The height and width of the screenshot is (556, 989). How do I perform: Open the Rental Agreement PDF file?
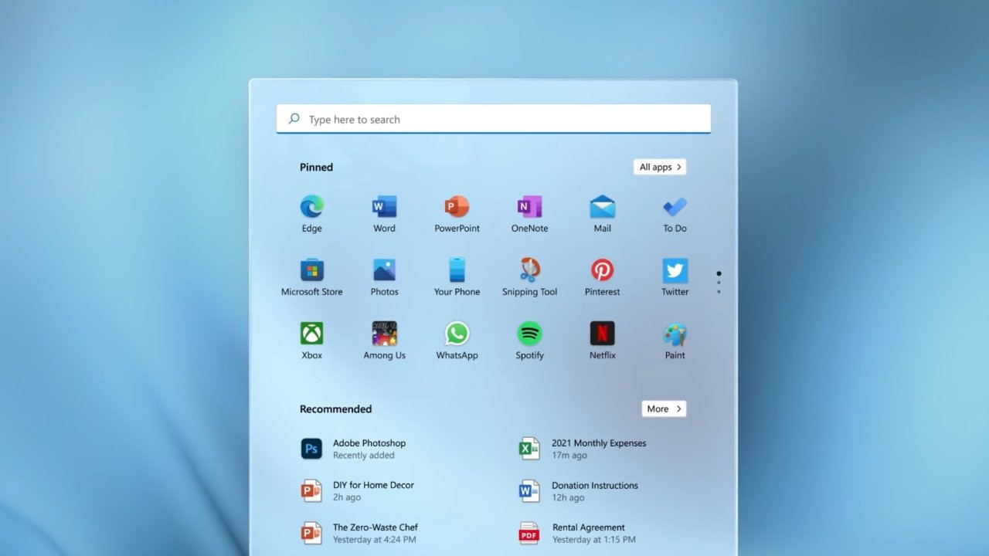tap(588, 533)
